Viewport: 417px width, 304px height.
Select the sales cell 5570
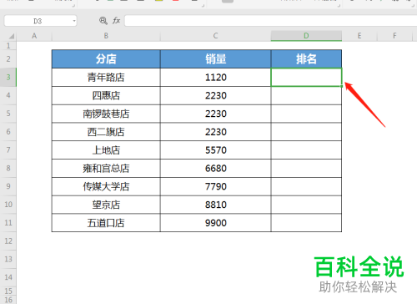(x=215, y=150)
